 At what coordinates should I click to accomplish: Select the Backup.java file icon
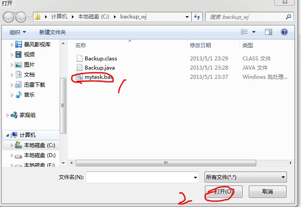pyautogui.click(x=79, y=68)
